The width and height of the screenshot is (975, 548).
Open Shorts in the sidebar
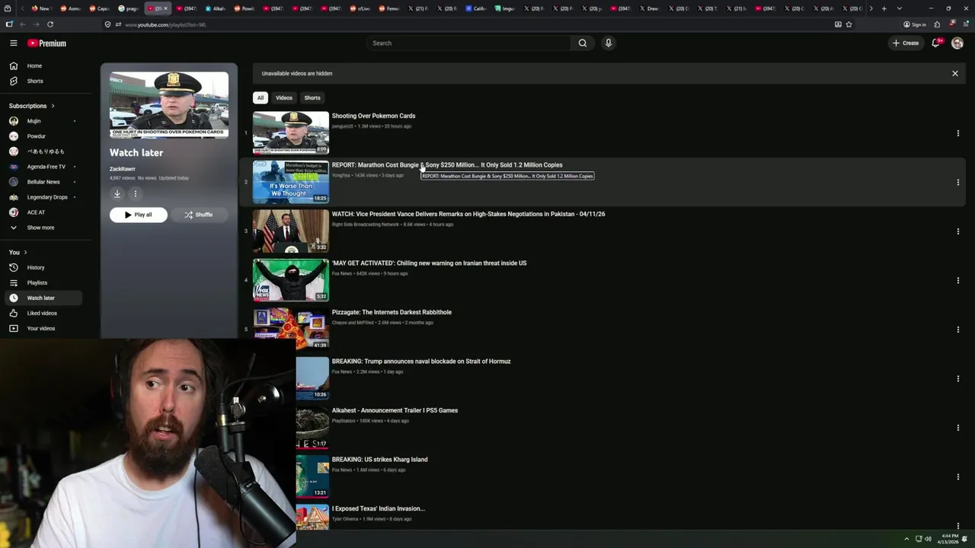click(x=43, y=81)
